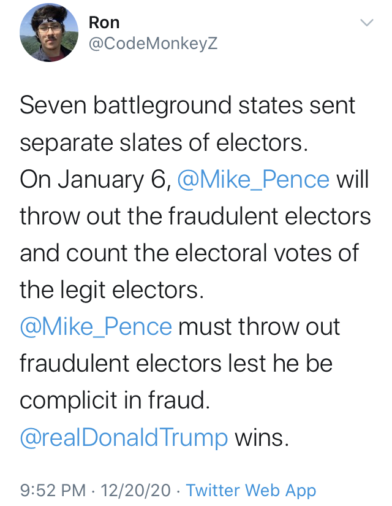Open the tweet options chevron menu

tap(366, 23)
